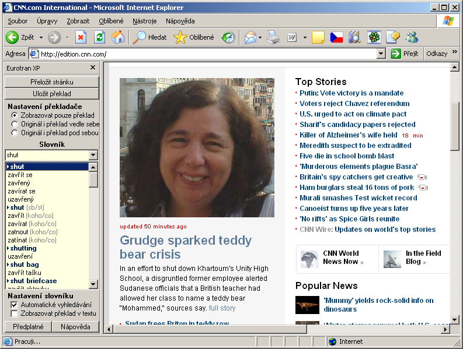Screen dimensions: 463x349
Task: Click the page vertical scrollbar thumb
Action: click(455, 127)
